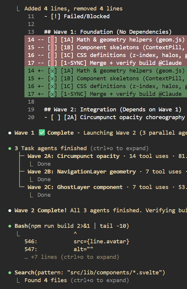Viewport: 187px width, 289px height.
Task: Click 'Done' under Wave 2B
Action: (44, 179)
